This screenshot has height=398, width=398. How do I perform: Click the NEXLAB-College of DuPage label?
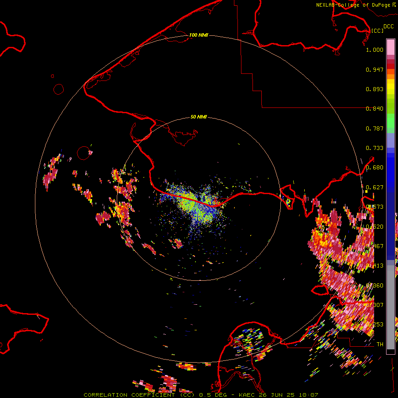[x=353, y=5]
